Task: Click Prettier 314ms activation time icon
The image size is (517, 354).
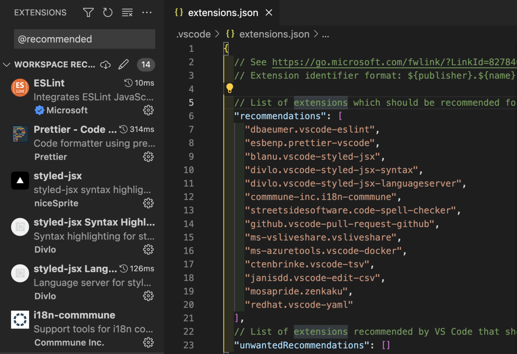Action: (123, 129)
